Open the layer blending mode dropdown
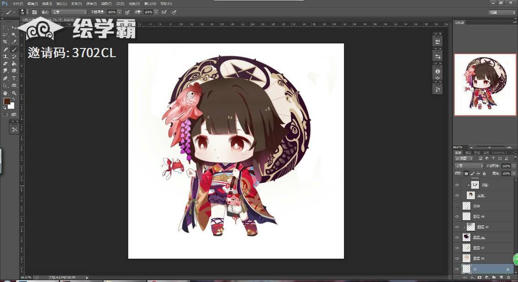Image resolution: width=518 pixels, height=282 pixels. click(x=469, y=166)
